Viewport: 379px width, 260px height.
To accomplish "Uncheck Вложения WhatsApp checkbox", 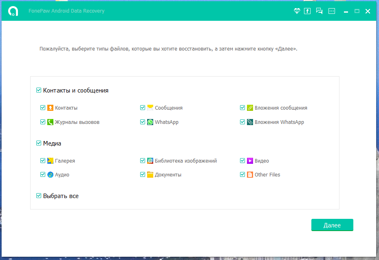I will (242, 122).
